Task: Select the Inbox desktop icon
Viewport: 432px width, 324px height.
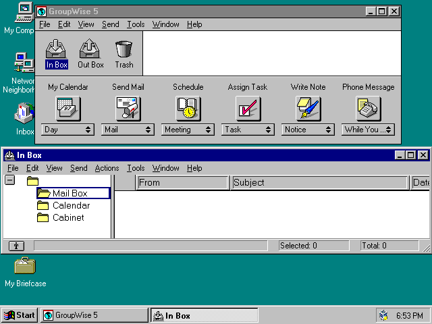Action: [25, 119]
